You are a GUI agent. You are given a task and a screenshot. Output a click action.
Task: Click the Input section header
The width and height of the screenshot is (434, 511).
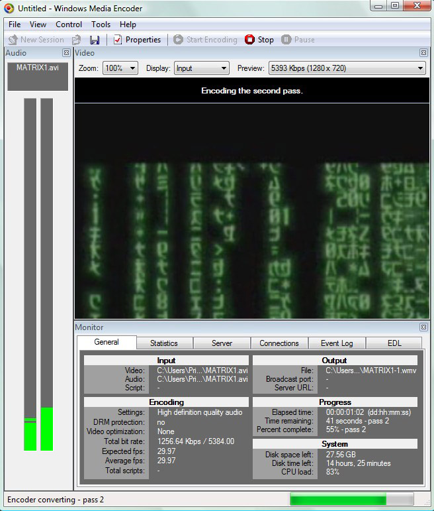[x=166, y=360]
